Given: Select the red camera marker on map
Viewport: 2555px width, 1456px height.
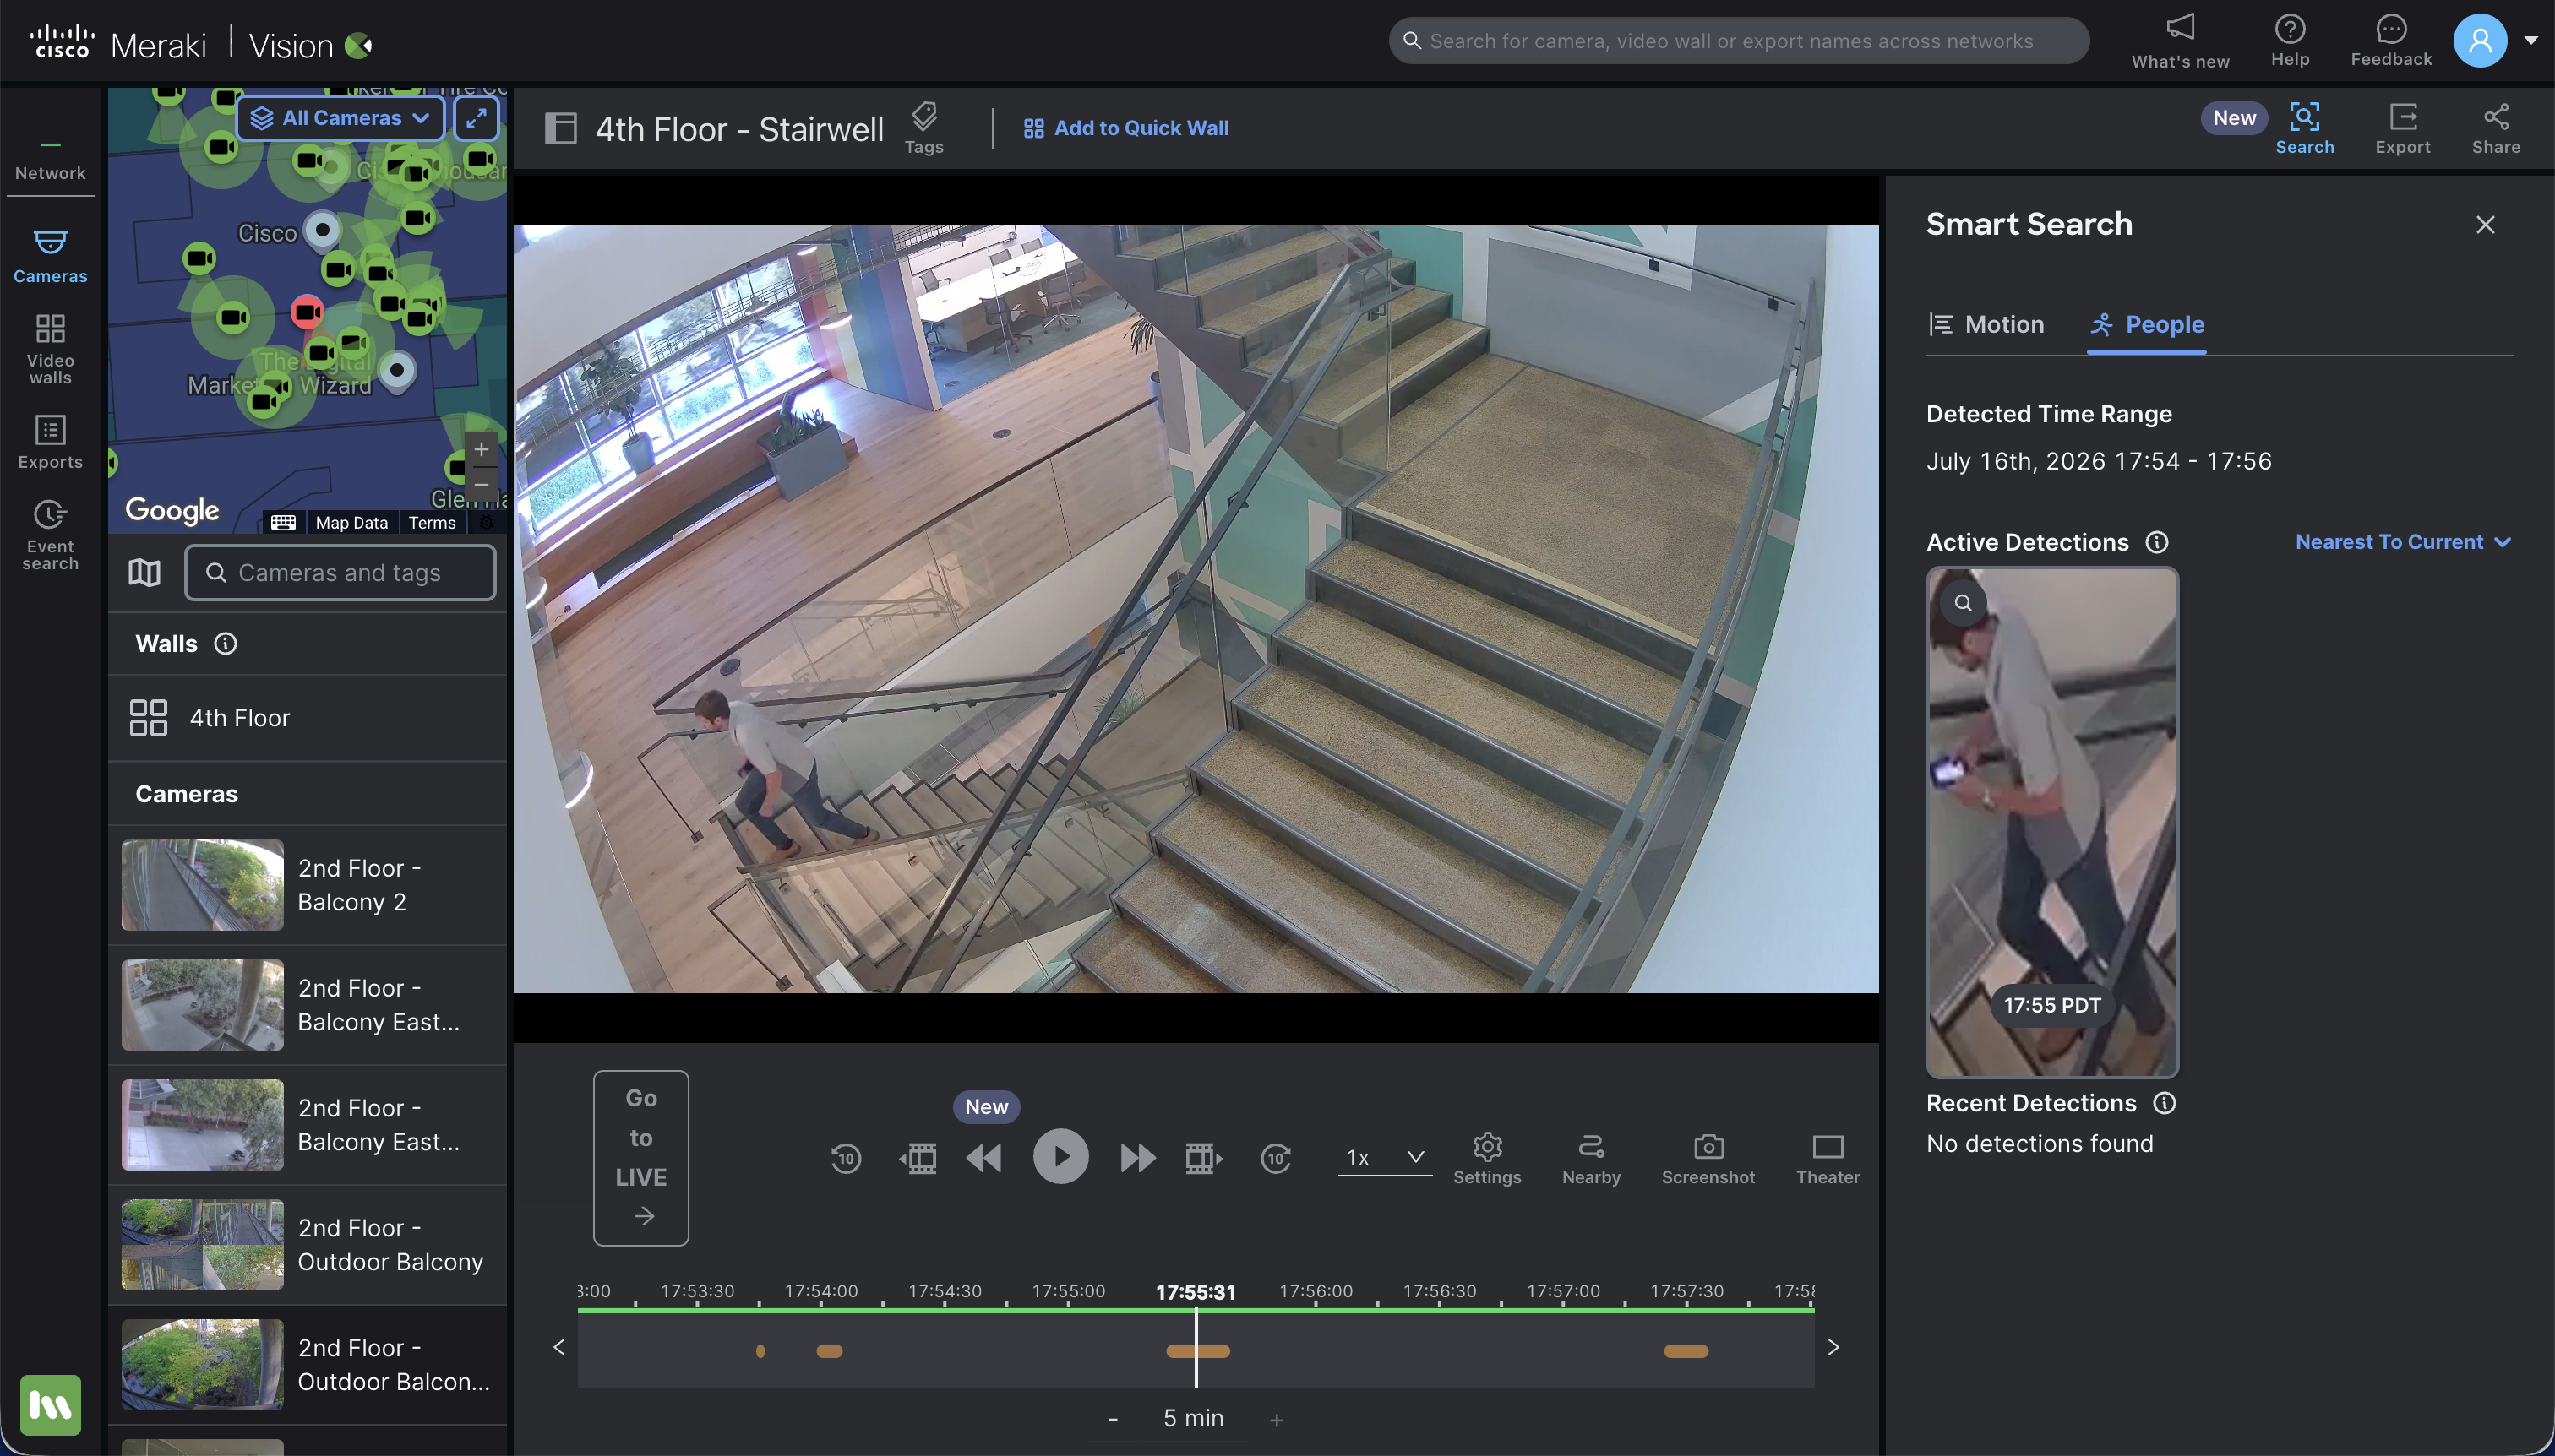Looking at the screenshot, I should coord(307,311).
